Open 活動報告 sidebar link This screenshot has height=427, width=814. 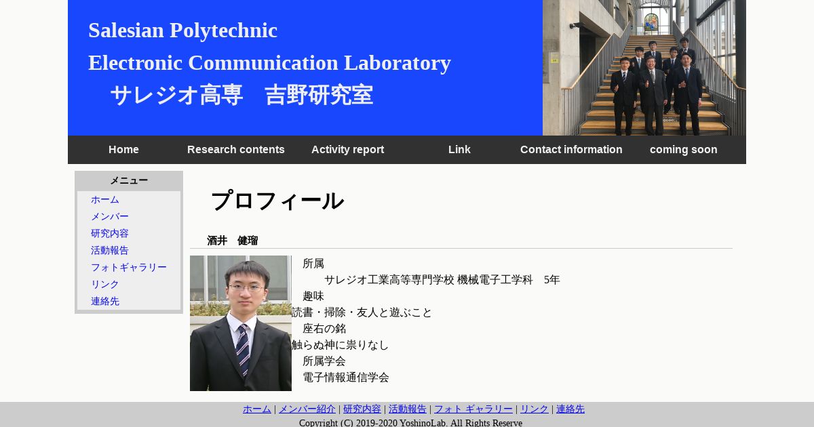110,251
